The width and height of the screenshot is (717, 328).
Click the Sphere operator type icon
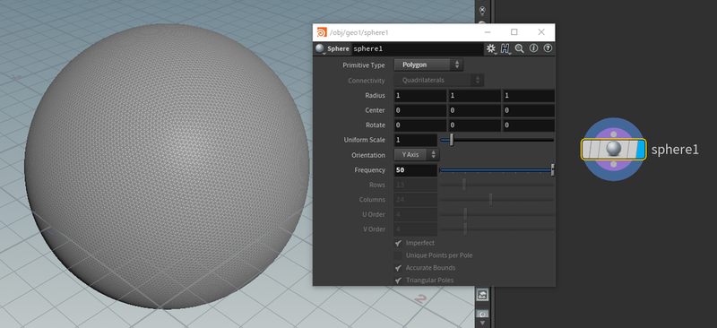tap(320, 48)
